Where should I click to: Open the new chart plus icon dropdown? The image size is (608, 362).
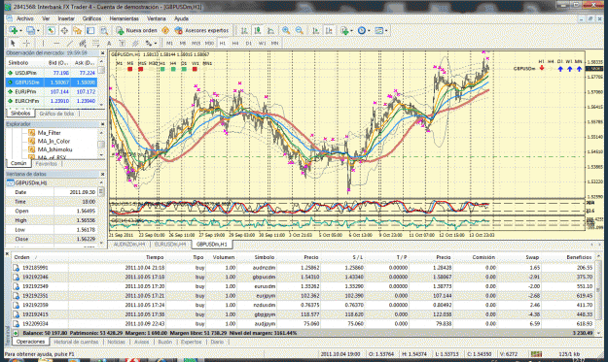15,30
